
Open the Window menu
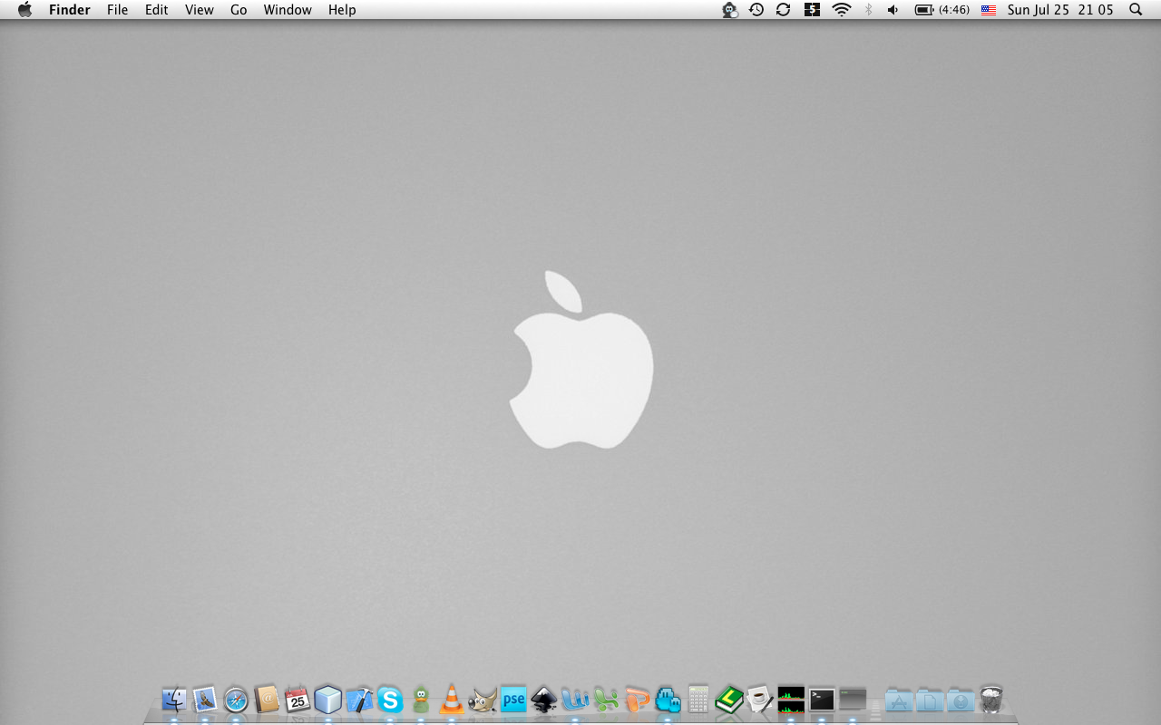point(288,10)
